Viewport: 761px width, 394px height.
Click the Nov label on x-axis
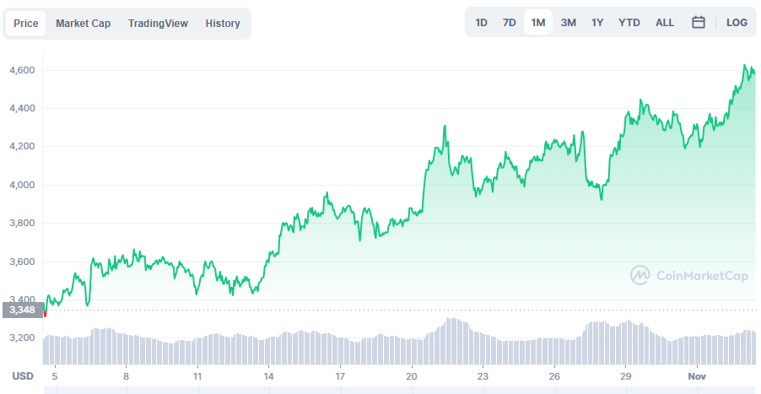pyautogui.click(x=696, y=376)
